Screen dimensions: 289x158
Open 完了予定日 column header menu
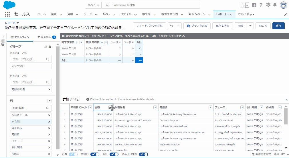(x=81, y=42)
